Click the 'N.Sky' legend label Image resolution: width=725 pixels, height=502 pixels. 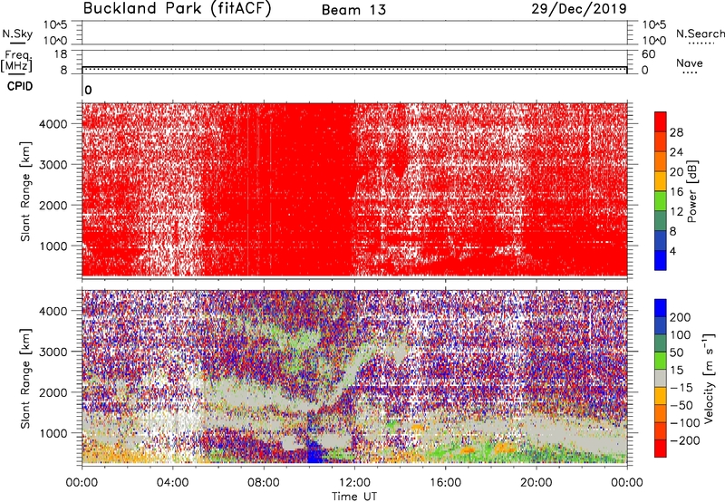click(17, 34)
